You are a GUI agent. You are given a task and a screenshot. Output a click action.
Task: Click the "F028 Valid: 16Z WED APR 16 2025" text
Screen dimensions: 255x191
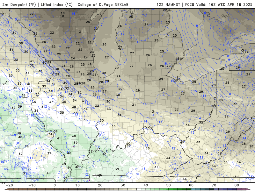coord(219,4)
